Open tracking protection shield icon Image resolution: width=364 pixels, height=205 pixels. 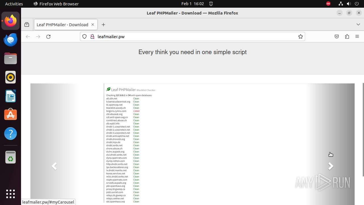(x=84, y=36)
